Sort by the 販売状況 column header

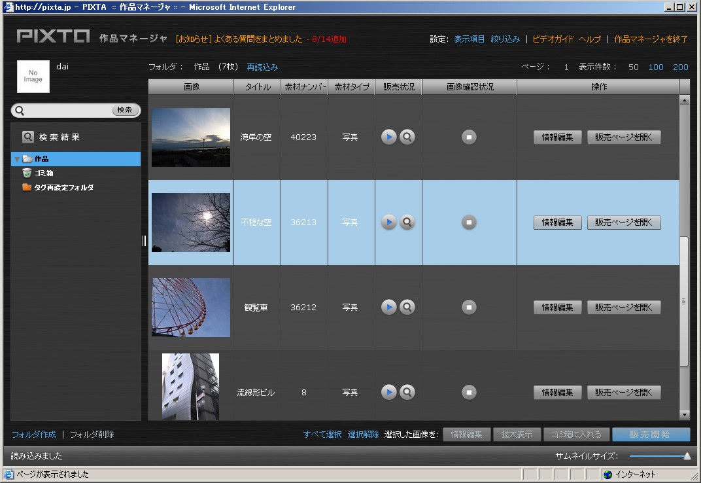(398, 87)
